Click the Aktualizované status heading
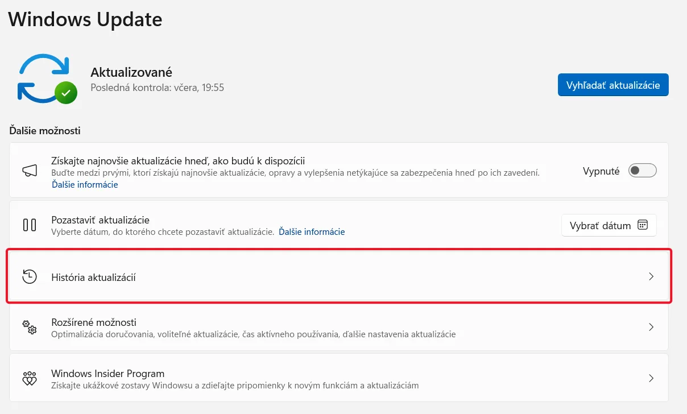 pos(131,72)
